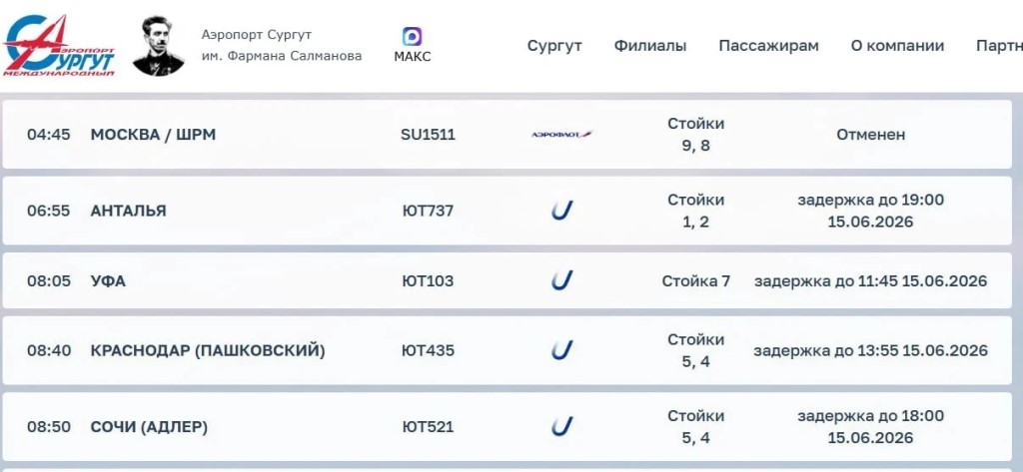Select the АНТАЛЬЯ destination
Screen dimensions: 1023x472
(129, 211)
